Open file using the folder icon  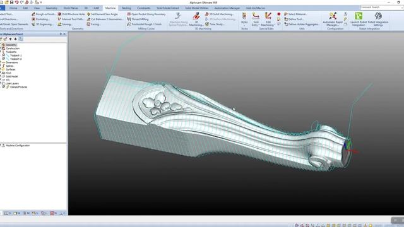point(7,3)
